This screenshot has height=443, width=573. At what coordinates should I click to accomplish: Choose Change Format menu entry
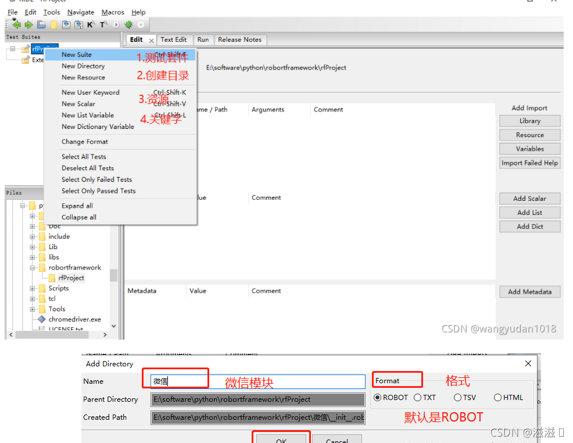120,142
